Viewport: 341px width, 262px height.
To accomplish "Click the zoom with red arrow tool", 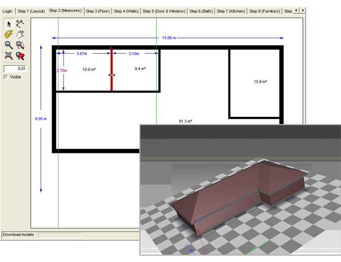I will [20, 56].
